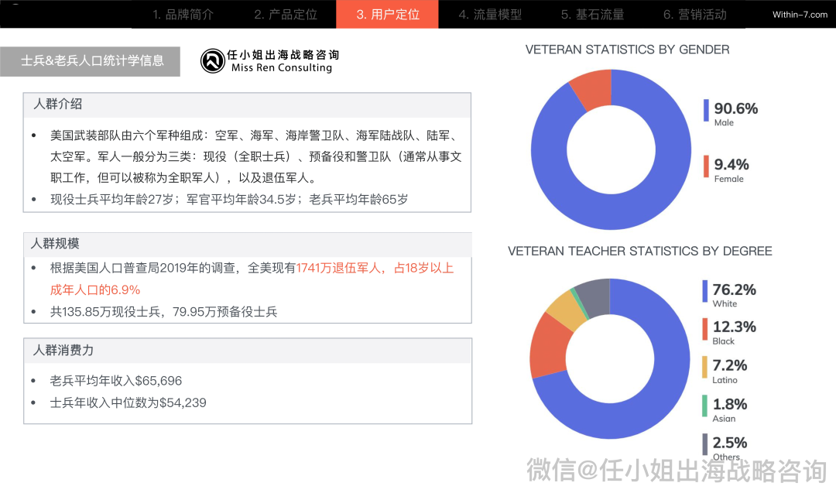Click the blue White legend swatch

705,291
